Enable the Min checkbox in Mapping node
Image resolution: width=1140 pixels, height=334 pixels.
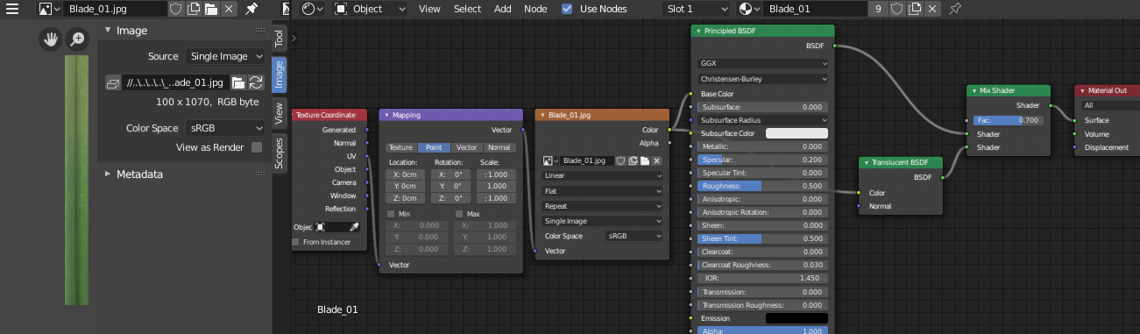391,214
